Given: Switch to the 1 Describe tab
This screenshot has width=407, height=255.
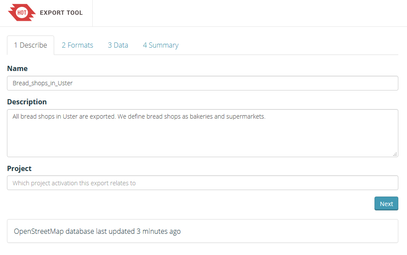Looking at the screenshot, I should tap(30, 45).
